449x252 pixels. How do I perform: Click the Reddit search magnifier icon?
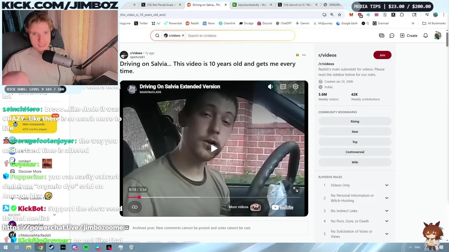click(x=157, y=35)
